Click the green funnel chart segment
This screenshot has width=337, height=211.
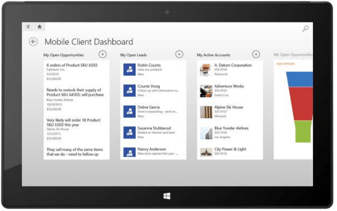click(303, 131)
